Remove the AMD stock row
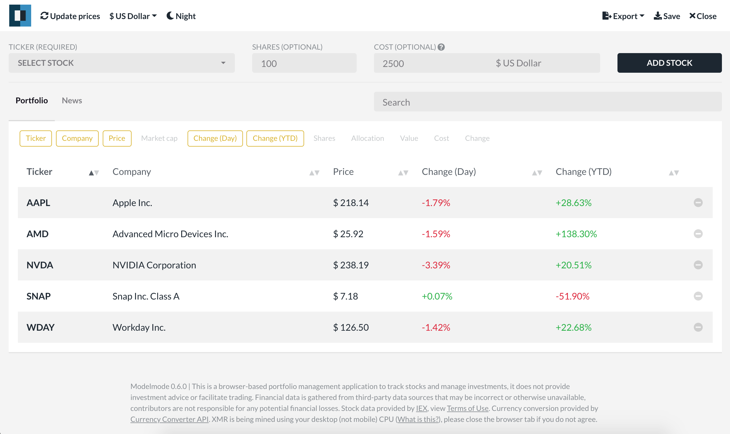This screenshot has height=434, width=730. pos(698,234)
